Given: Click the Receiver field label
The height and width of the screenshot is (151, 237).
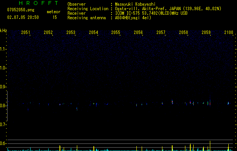Looking at the screenshot, I should tap(76, 13).
